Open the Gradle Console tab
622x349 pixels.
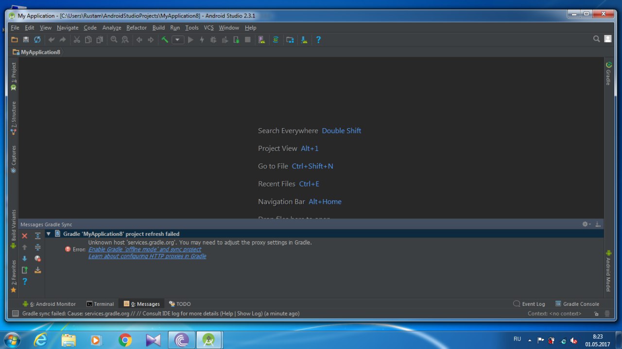point(577,304)
